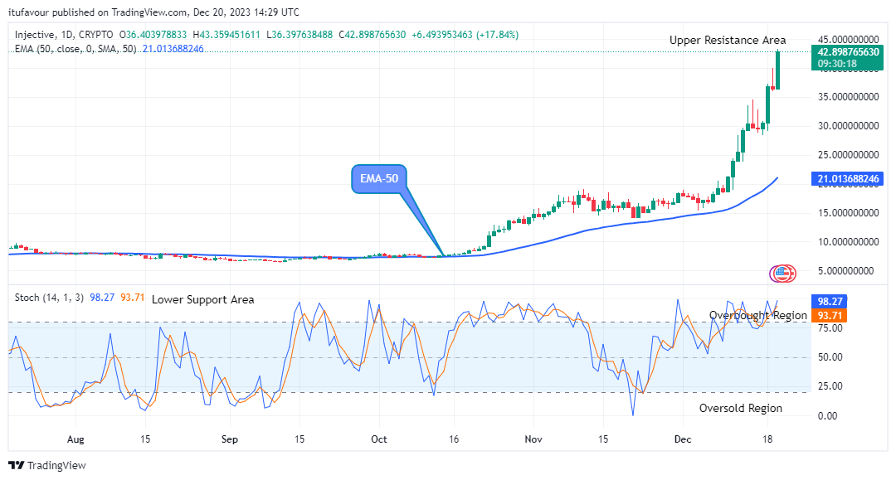The width and height of the screenshot is (896, 480).
Task: Click the Oversold Region annotation
Action: click(x=740, y=408)
